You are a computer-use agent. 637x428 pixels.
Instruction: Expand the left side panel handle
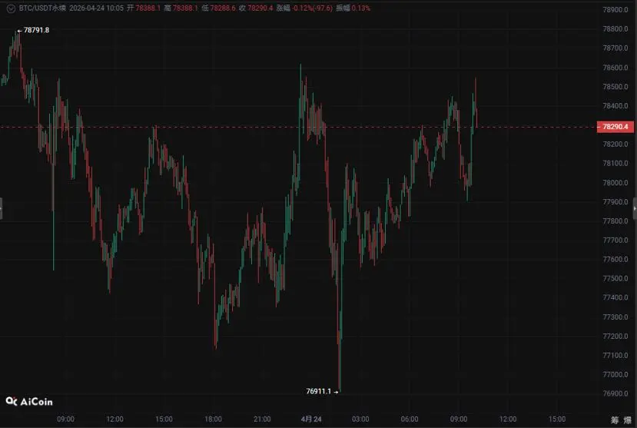[2, 209]
